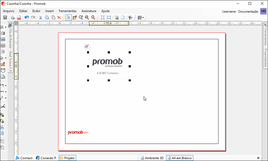
Task: Click the viewport frame tool in left sidebar
Action: point(3,46)
